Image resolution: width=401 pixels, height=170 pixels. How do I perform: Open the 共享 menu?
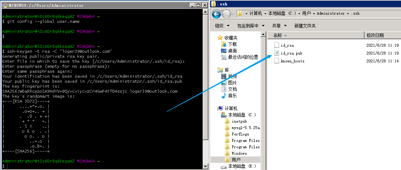pyautogui.click(x=279, y=26)
